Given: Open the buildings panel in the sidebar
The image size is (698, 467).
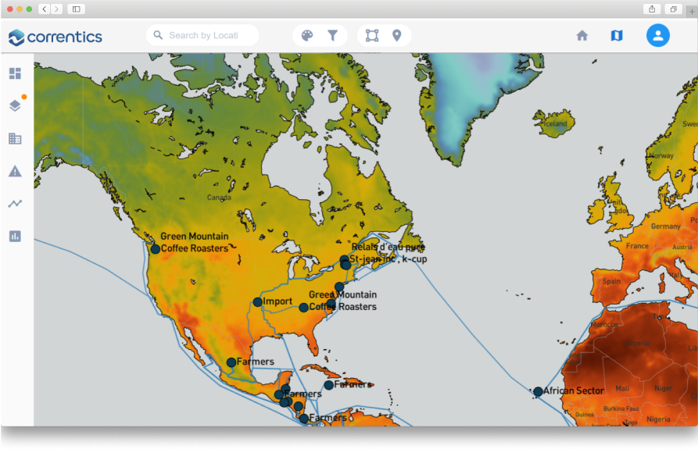Looking at the screenshot, I should [14, 138].
